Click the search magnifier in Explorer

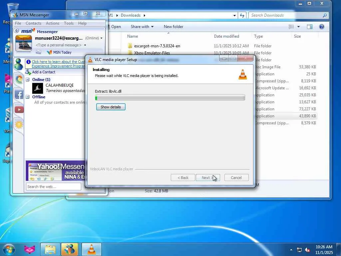tap(325, 15)
